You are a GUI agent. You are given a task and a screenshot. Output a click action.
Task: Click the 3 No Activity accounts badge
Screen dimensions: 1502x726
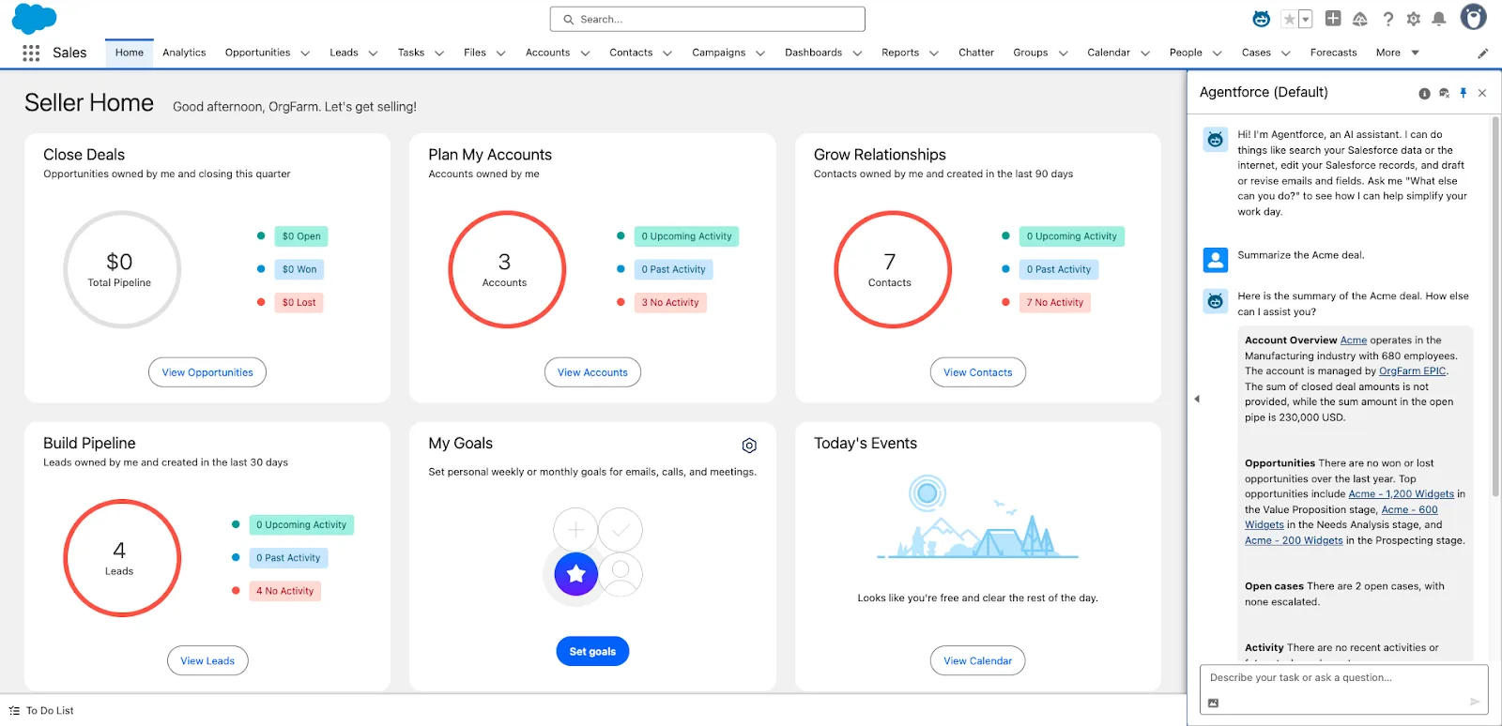pos(670,302)
